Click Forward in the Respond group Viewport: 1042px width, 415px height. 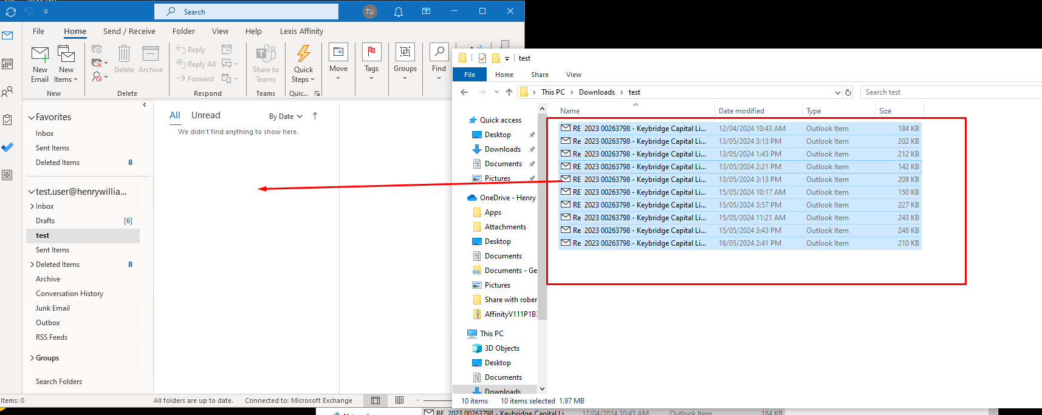point(194,79)
